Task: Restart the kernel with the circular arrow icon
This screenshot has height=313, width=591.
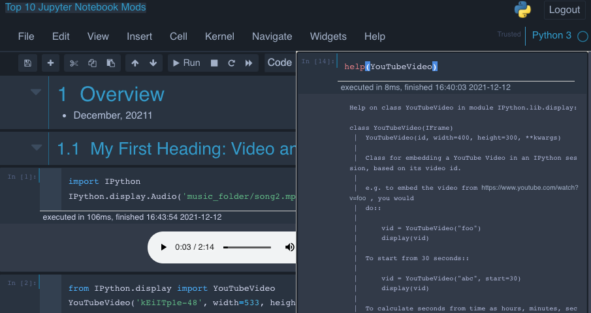Action: point(231,63)
